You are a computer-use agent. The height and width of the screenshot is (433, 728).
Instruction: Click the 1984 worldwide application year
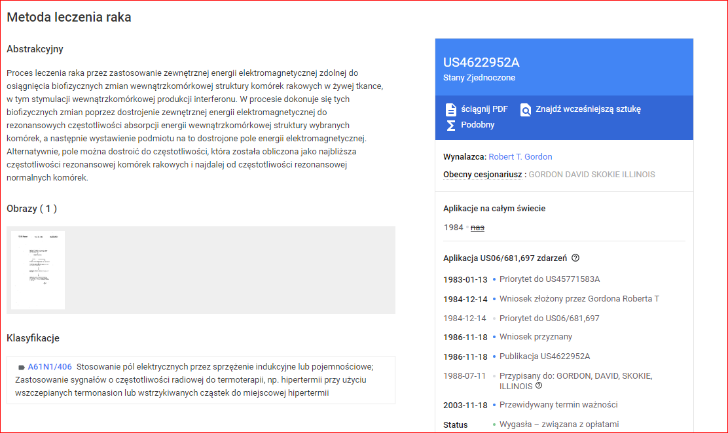(453, 228)
